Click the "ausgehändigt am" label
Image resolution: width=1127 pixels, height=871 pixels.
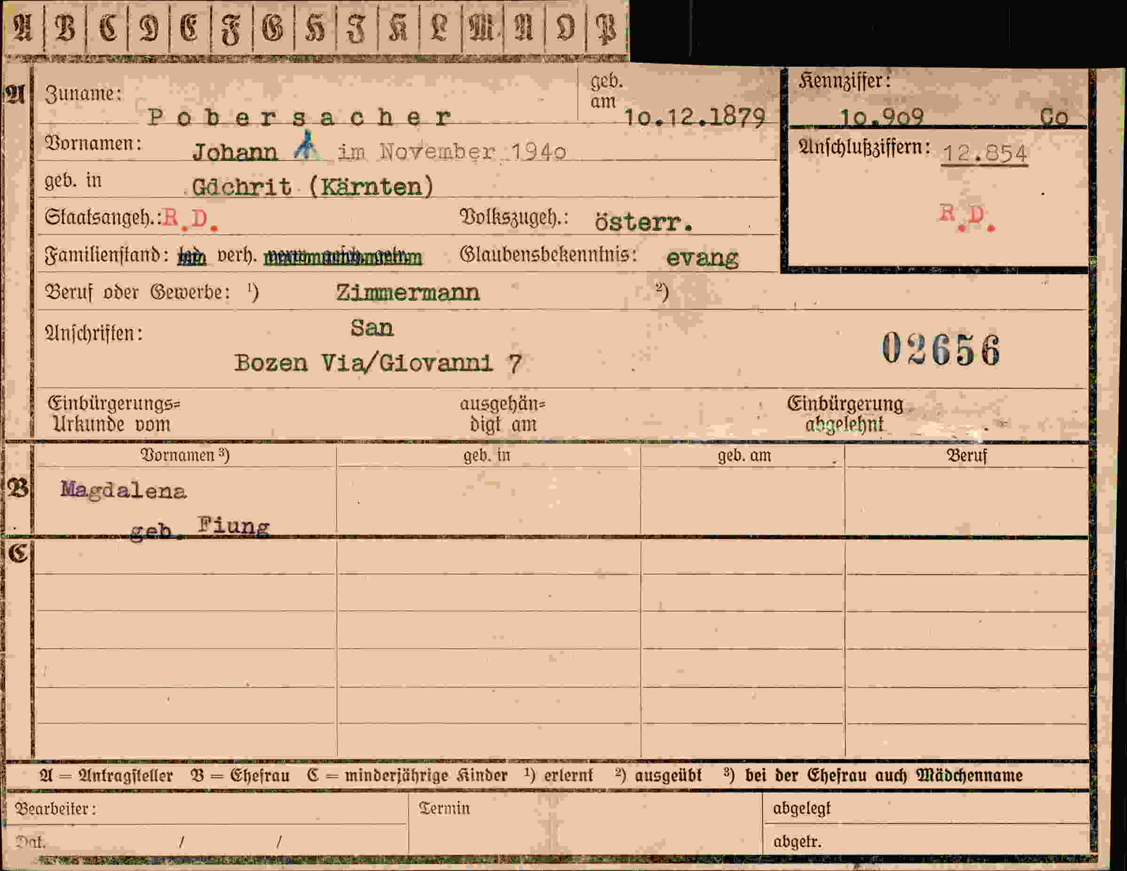pyautogui.click(x=502, y=414)
